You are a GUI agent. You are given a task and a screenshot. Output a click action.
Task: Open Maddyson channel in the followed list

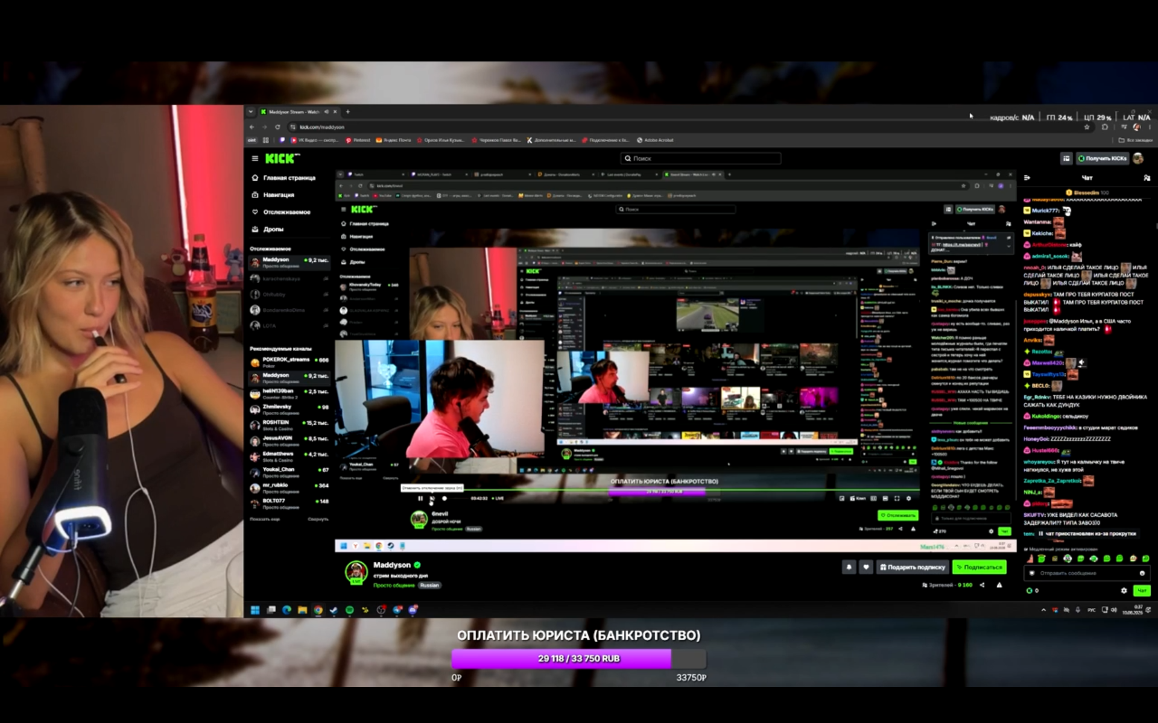pyautogui.click(x=289, y=262)
